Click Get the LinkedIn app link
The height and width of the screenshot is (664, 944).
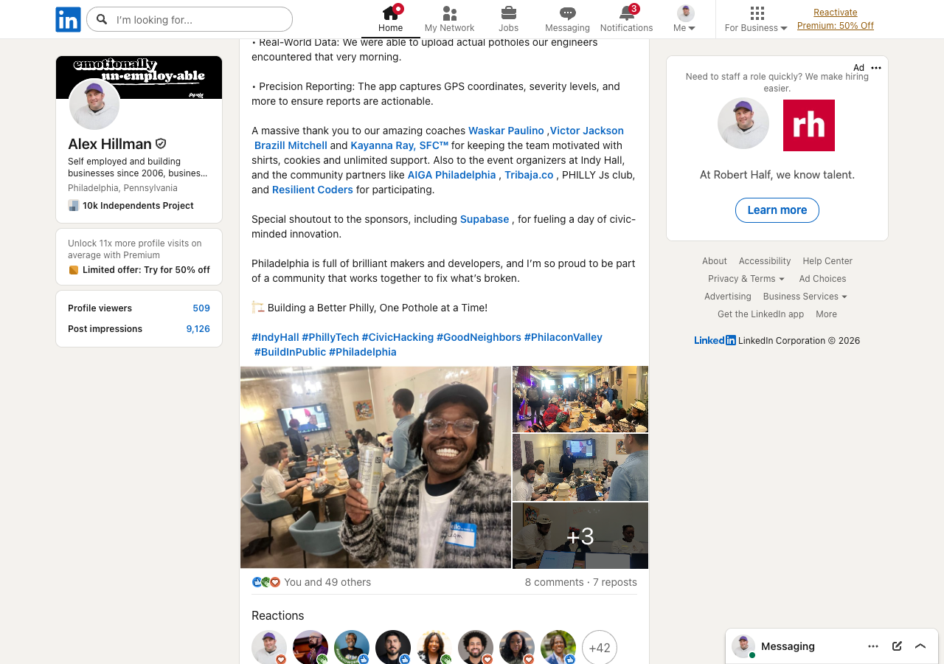click(x=760, y=314)
